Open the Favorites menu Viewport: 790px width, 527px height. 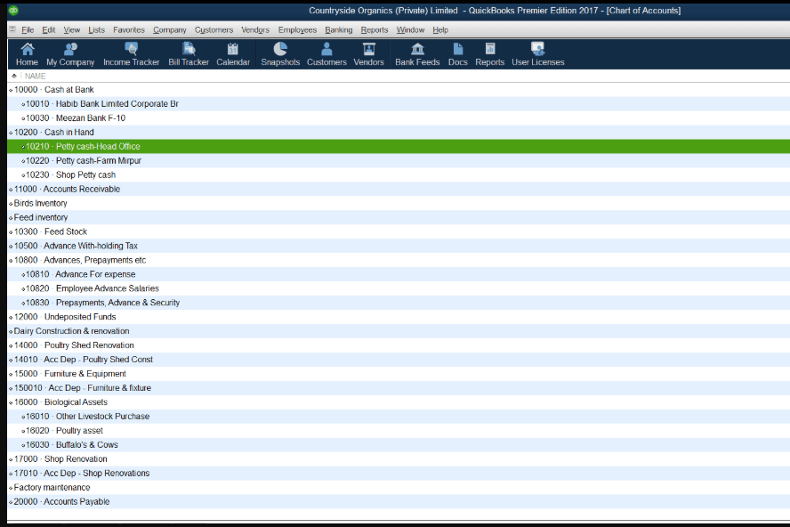pos(128,29)
